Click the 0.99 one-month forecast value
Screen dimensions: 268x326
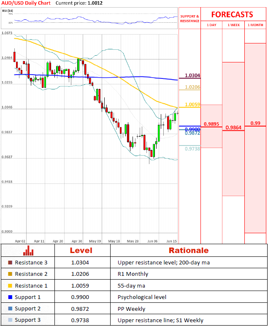(x=255, y=123)
